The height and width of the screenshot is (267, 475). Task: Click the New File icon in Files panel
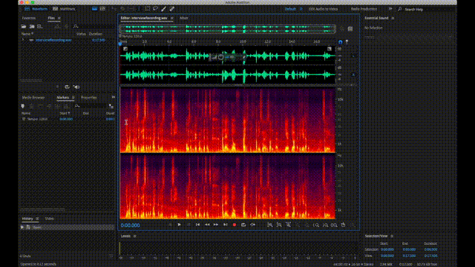39,27
